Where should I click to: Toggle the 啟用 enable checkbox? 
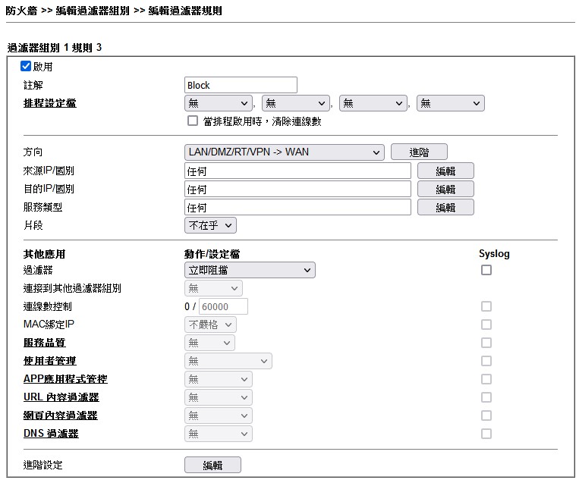click(26, 67)
